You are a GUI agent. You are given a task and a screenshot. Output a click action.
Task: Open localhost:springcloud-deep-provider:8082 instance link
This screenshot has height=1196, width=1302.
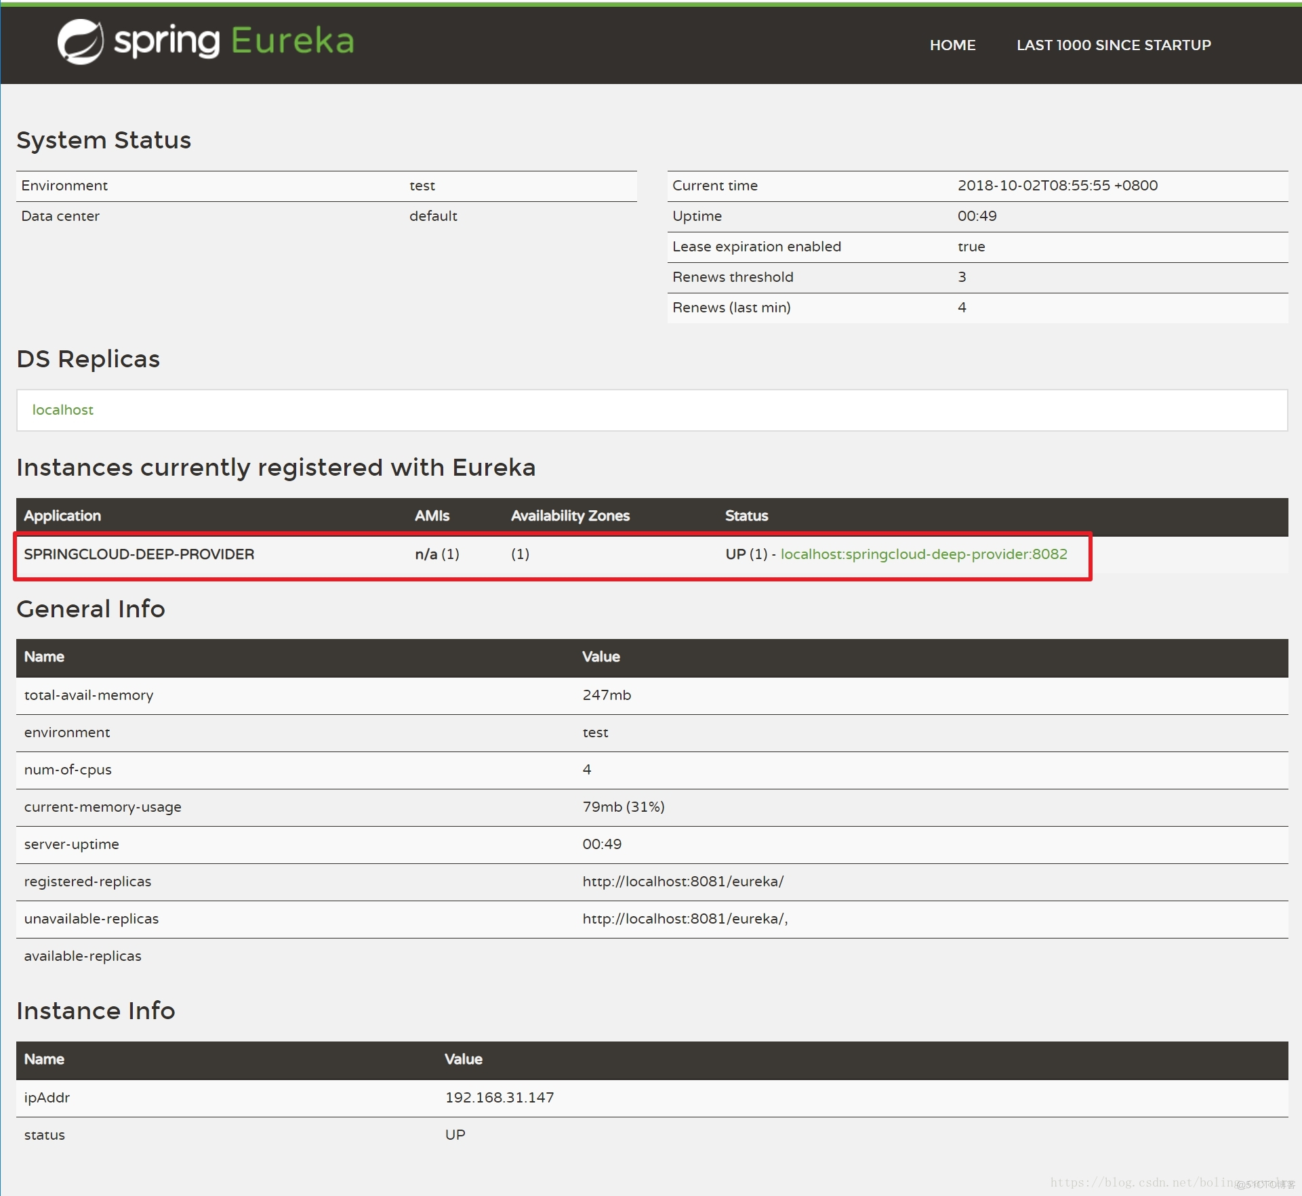tap(923, 554)
